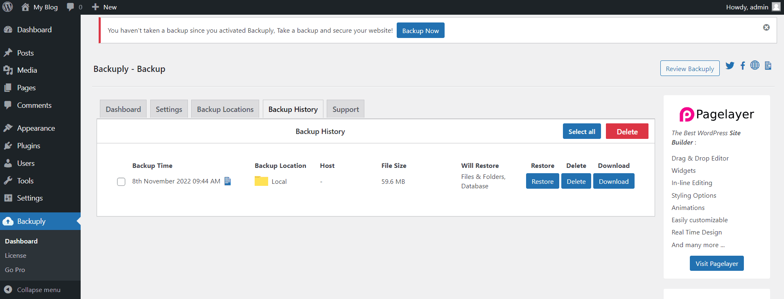
Task: Click Review Backuply button
Action: point(690,69)
